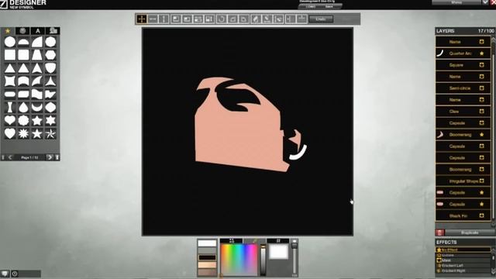Image resolution: width=496 pixels, height=279 pixels.
Task: Add the pinched concave square shape
Action: [10, 81]
